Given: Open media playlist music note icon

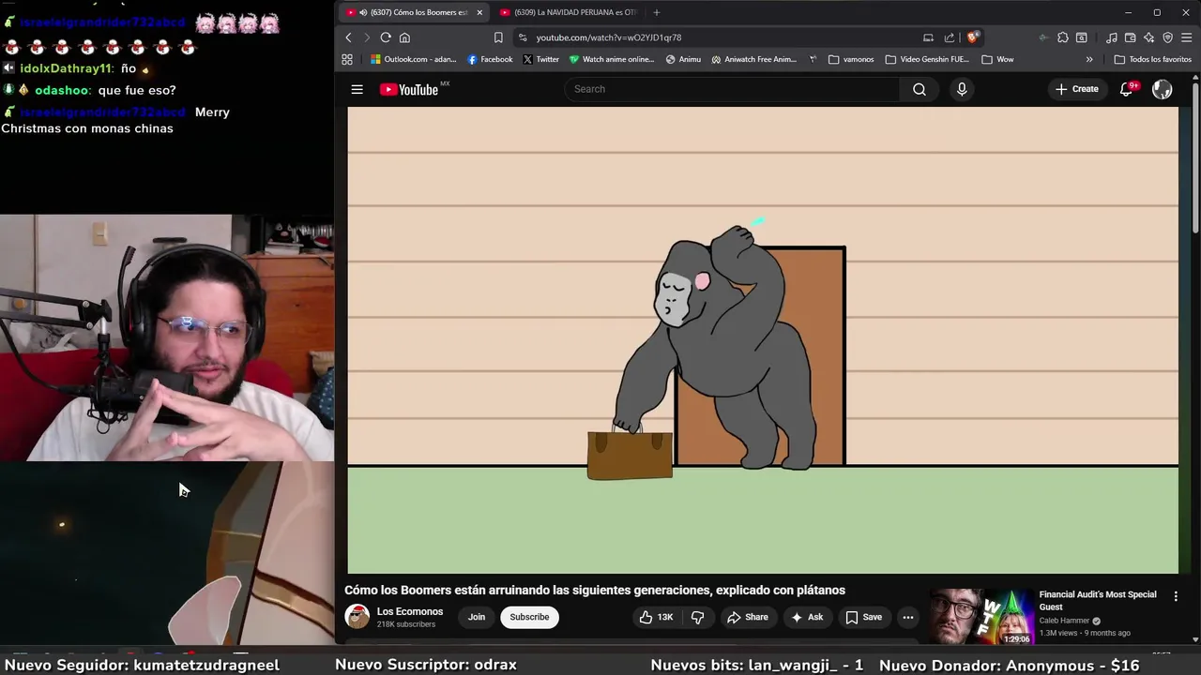Looking at the screenshot, I should pos(1112,37).
